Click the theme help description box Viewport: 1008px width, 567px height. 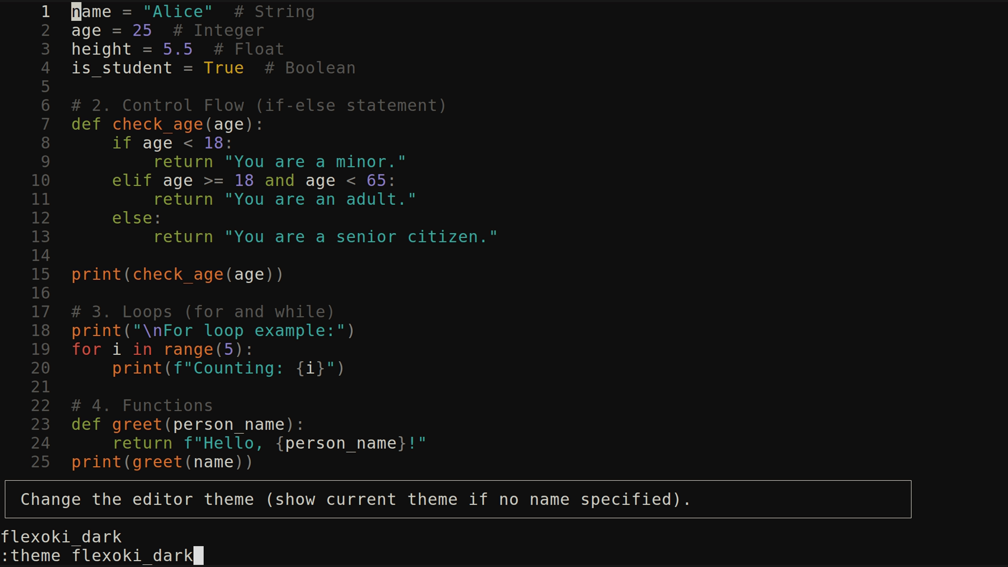click(x=355, y=499)
